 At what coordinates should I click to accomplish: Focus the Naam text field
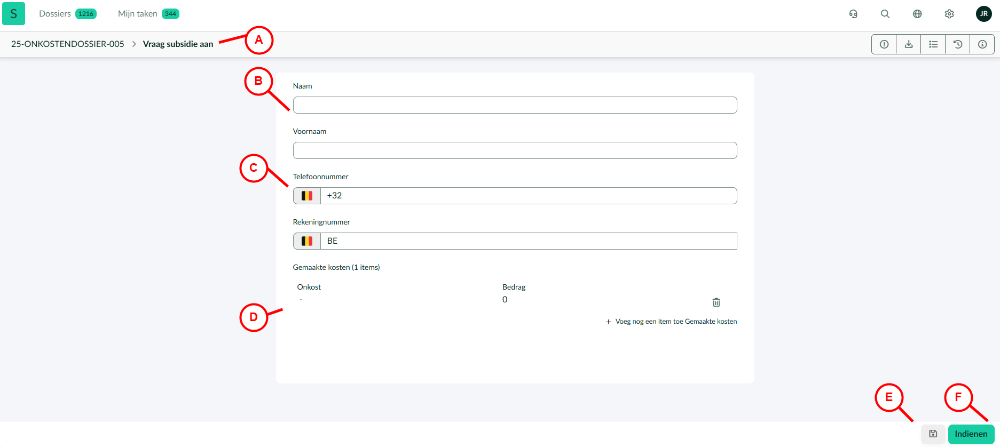pyautogui.click(x=515, y=105)
